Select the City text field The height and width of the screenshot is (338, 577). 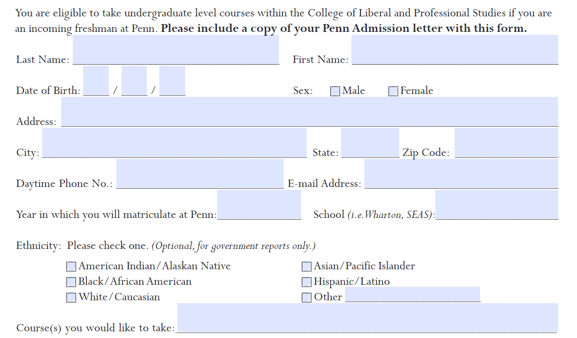tap(174, 143)
